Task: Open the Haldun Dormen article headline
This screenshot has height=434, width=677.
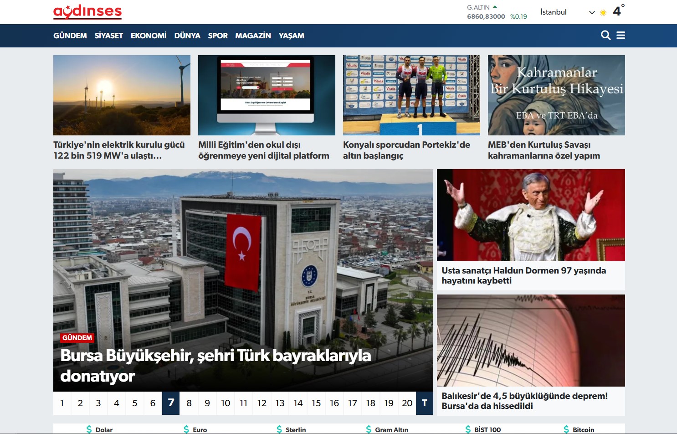Action: point(523,275)
